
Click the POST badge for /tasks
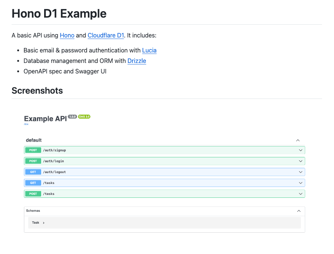(33, 194)
